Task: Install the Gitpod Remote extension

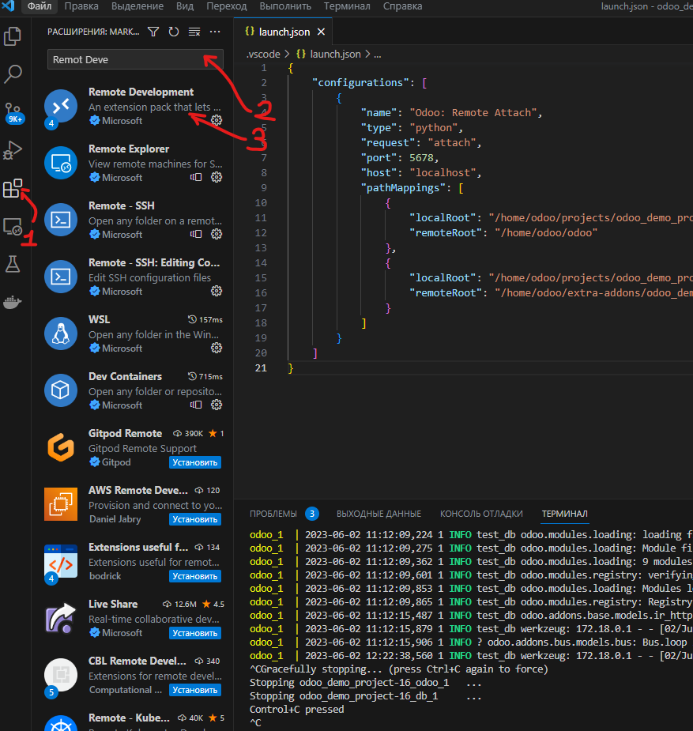Action: pos(195,462)
